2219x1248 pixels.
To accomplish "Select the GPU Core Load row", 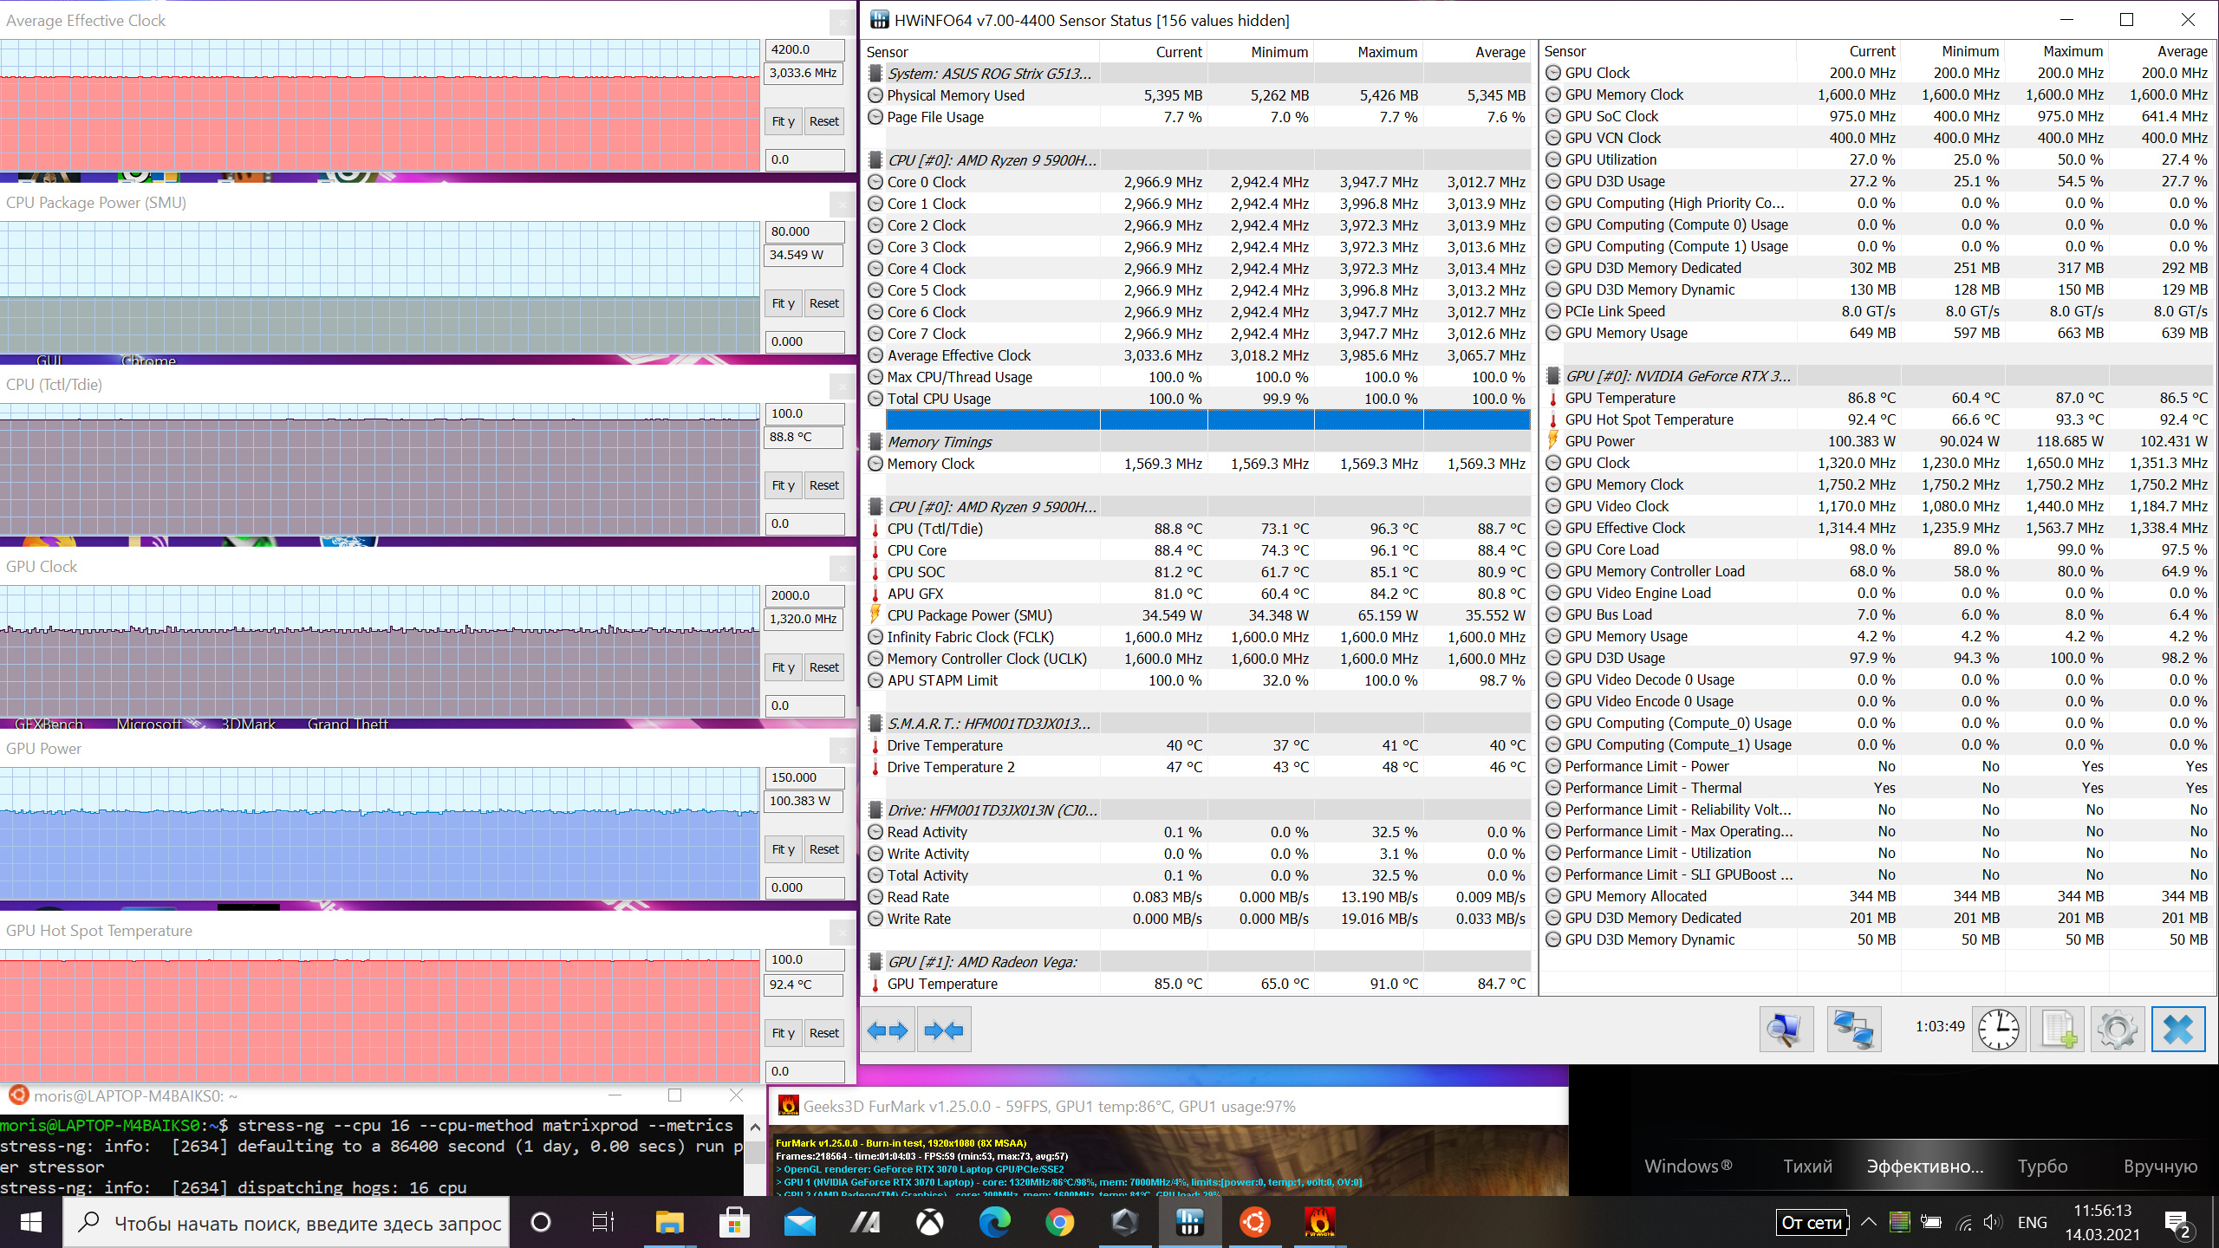I will pos(1877,549).
